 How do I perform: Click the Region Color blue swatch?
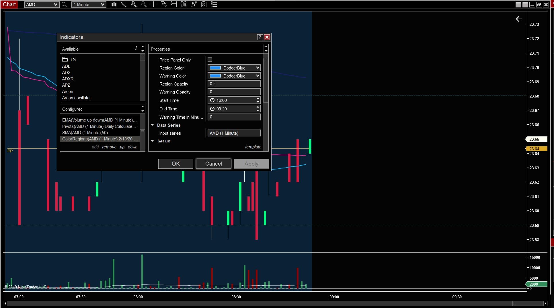pyautogui.click(x=215, y=68)
